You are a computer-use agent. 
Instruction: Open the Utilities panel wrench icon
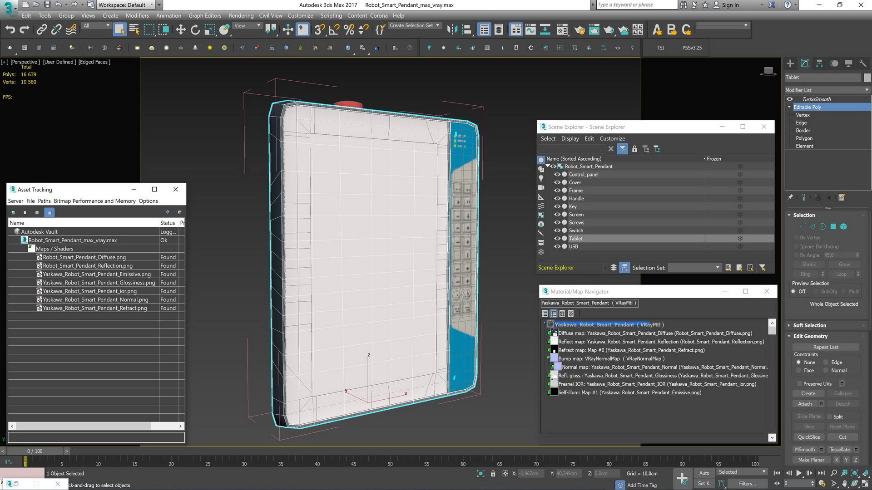[x=862, y=64]
